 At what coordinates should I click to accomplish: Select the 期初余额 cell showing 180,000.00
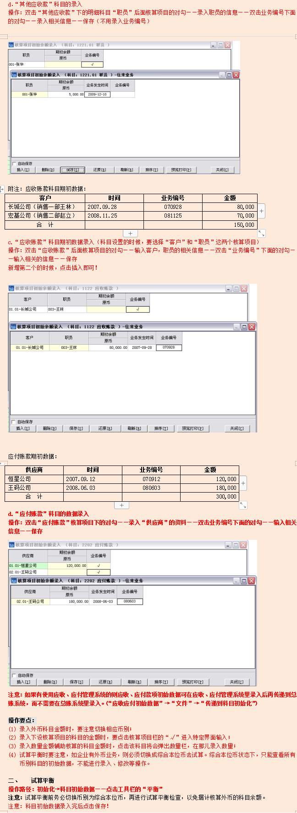click(x=69, y=601)
